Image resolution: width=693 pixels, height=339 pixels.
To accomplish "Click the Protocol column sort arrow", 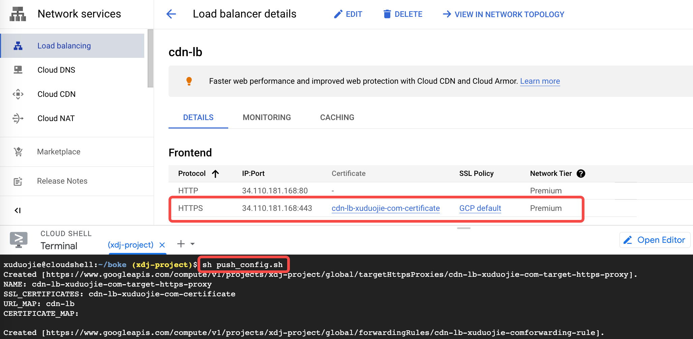I will click(x=215, y=174).
